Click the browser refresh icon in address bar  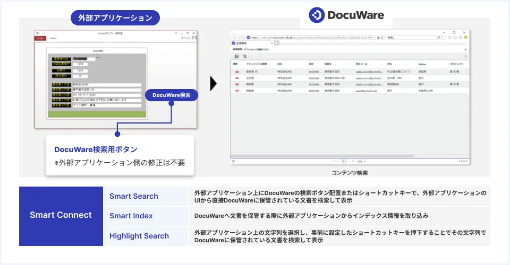pos(382,38)
